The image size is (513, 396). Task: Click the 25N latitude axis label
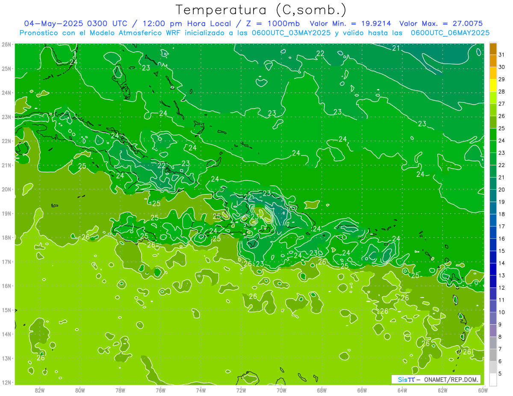[x=6, y=68]
